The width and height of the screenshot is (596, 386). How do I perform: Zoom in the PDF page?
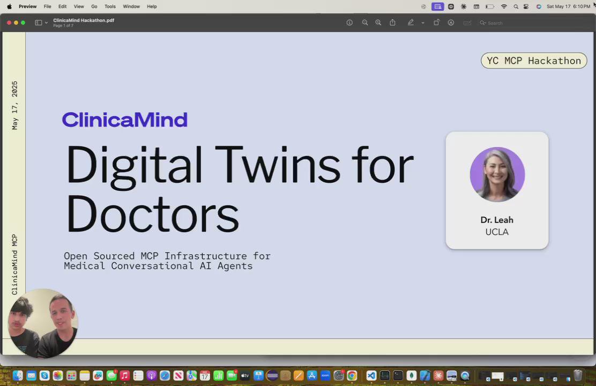pyautogui.click(x=378, y=23)
